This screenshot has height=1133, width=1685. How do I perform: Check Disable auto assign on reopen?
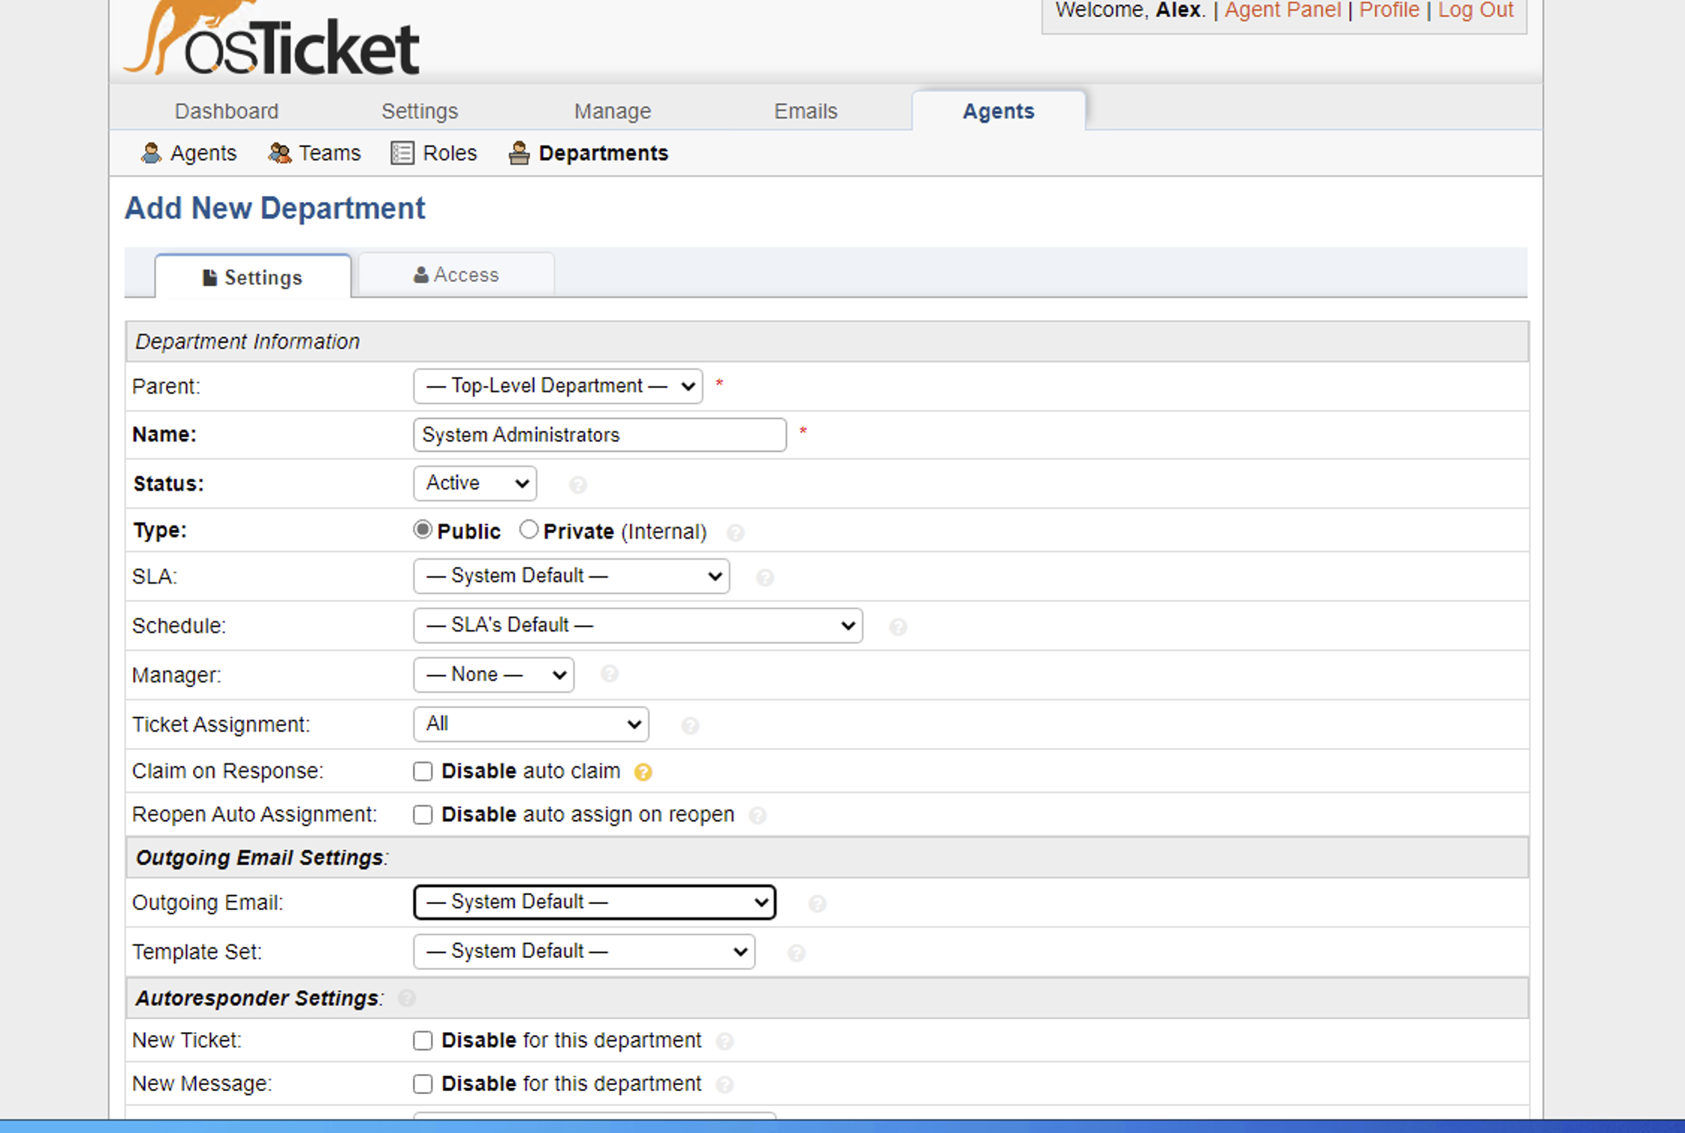pos(423,815)
